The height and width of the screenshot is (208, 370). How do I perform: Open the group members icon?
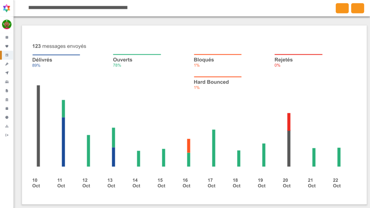tap(7, 82)
